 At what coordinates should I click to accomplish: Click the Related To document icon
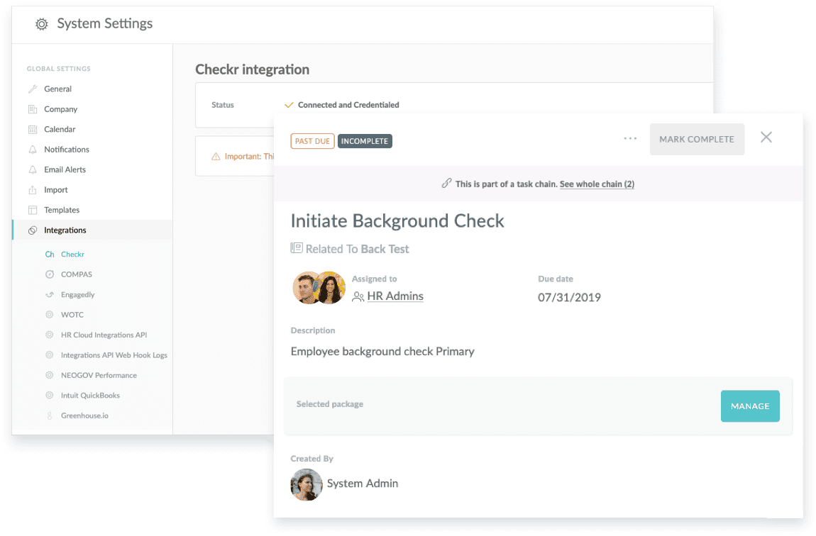click(x=296, y=248)
